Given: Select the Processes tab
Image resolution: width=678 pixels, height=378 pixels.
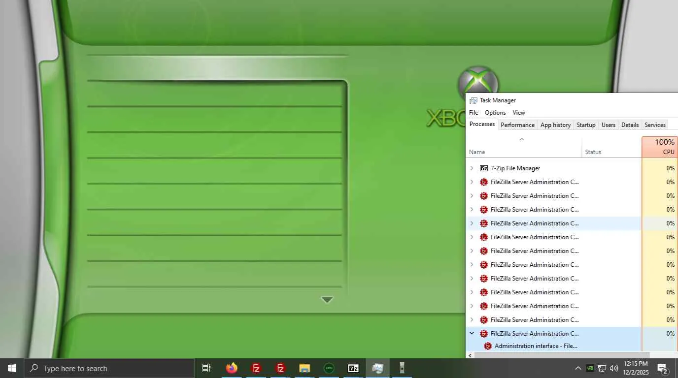Looking at the screenshot, I should pos(482,124).
